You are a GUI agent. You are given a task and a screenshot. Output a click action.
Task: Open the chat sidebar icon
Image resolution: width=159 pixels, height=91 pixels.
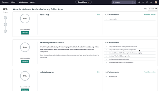point(143,2)
